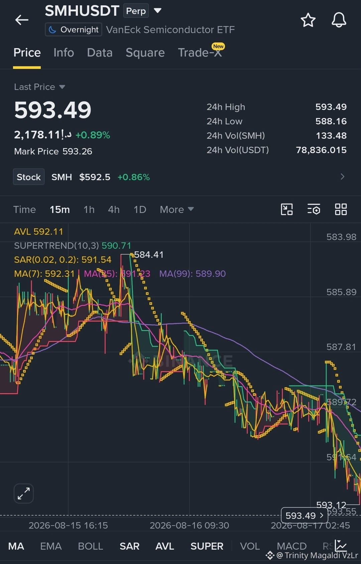The image size is (361, 564).
Task: Tap the 24h High value 593.49
Action: point(331,107)
